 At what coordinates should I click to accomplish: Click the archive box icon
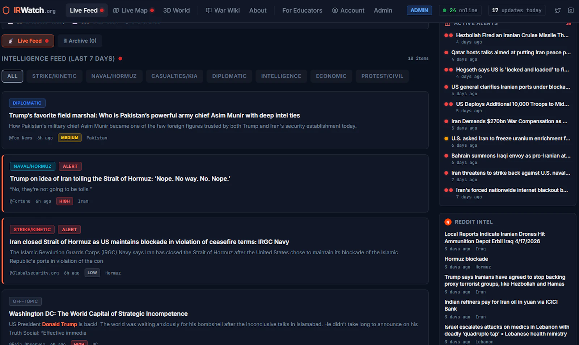point(65,41)
